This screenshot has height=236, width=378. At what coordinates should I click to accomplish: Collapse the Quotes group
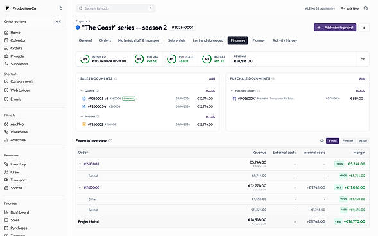coord(82,91)
